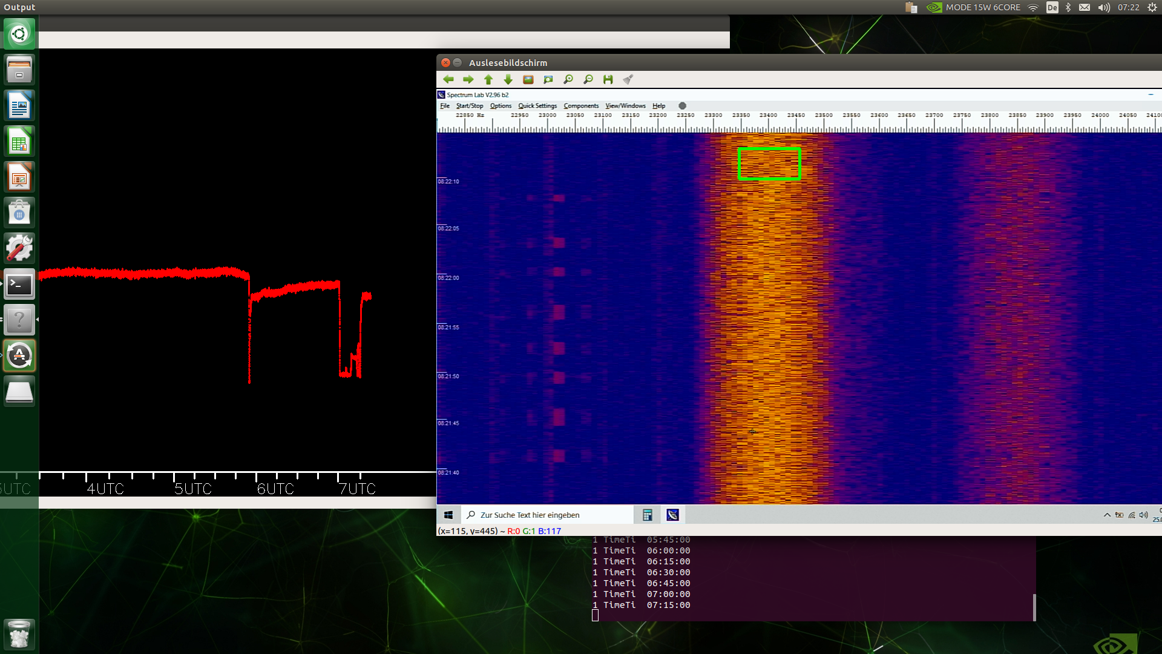The width and height of the screenshot is (1162, 654).
Task: Click the 08:22:10 time label on waterfall
Action: coord(448,182)
